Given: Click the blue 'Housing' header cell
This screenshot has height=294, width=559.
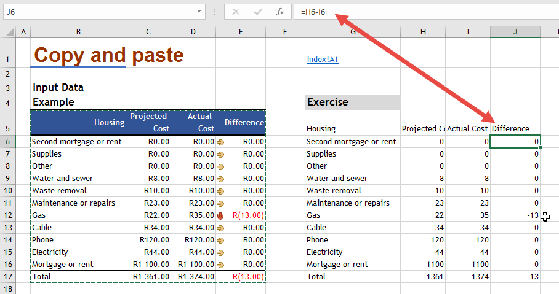Looking at the screenshot, I should click(78, 123).
